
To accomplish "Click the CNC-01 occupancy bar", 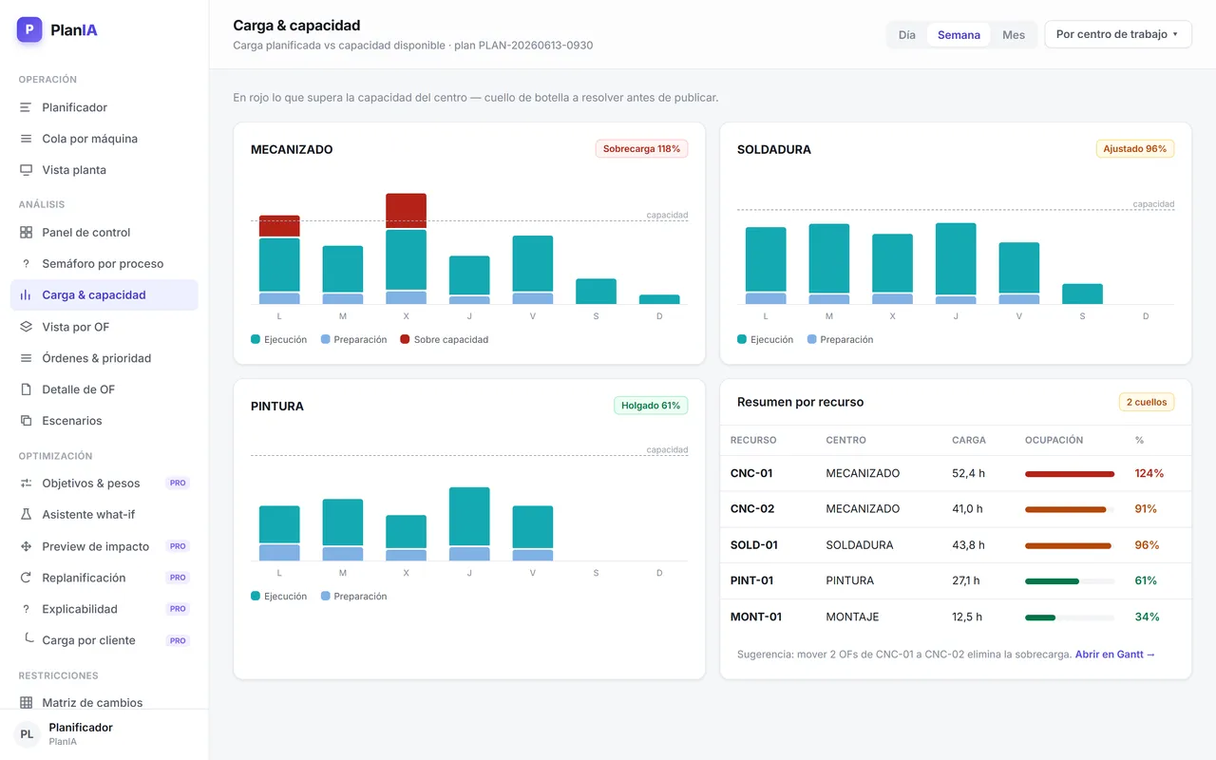I will click(1070, 473).
